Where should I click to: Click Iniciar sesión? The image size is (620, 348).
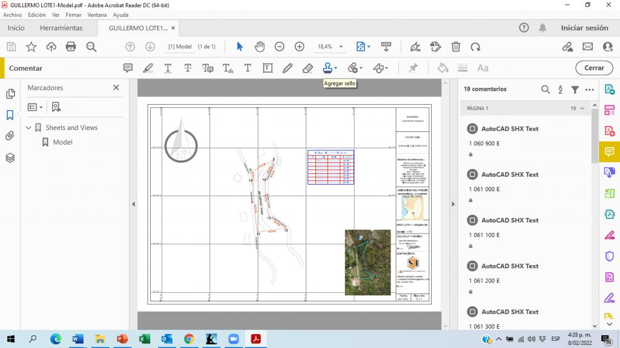pyautogui.click(x=584, y=28)
